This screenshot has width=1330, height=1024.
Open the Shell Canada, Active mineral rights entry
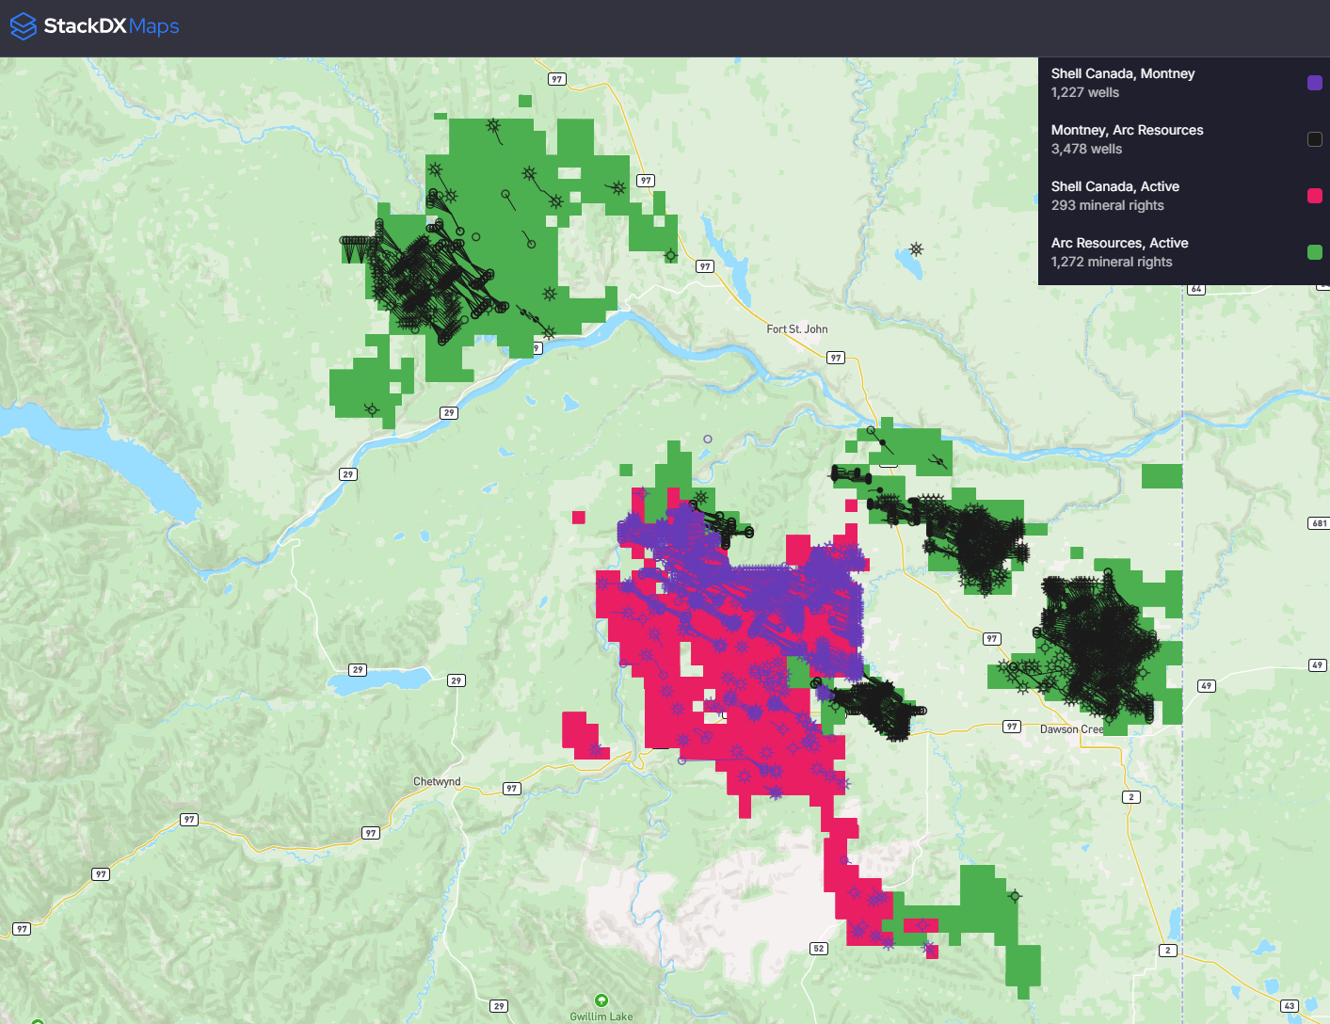point(1114,196)
